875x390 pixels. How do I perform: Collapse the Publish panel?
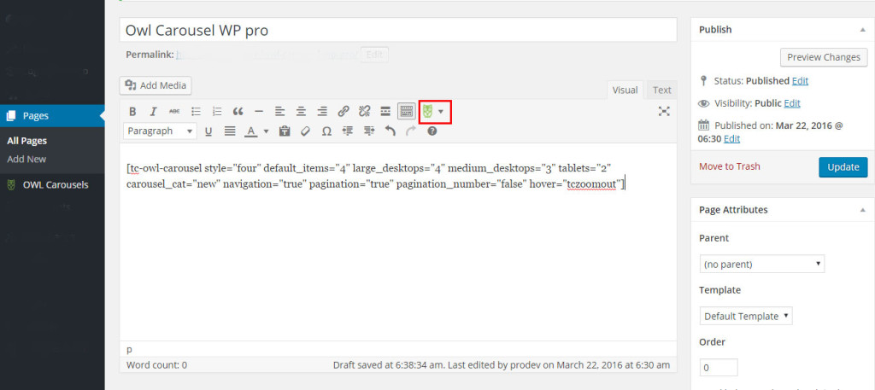point(863,30)
